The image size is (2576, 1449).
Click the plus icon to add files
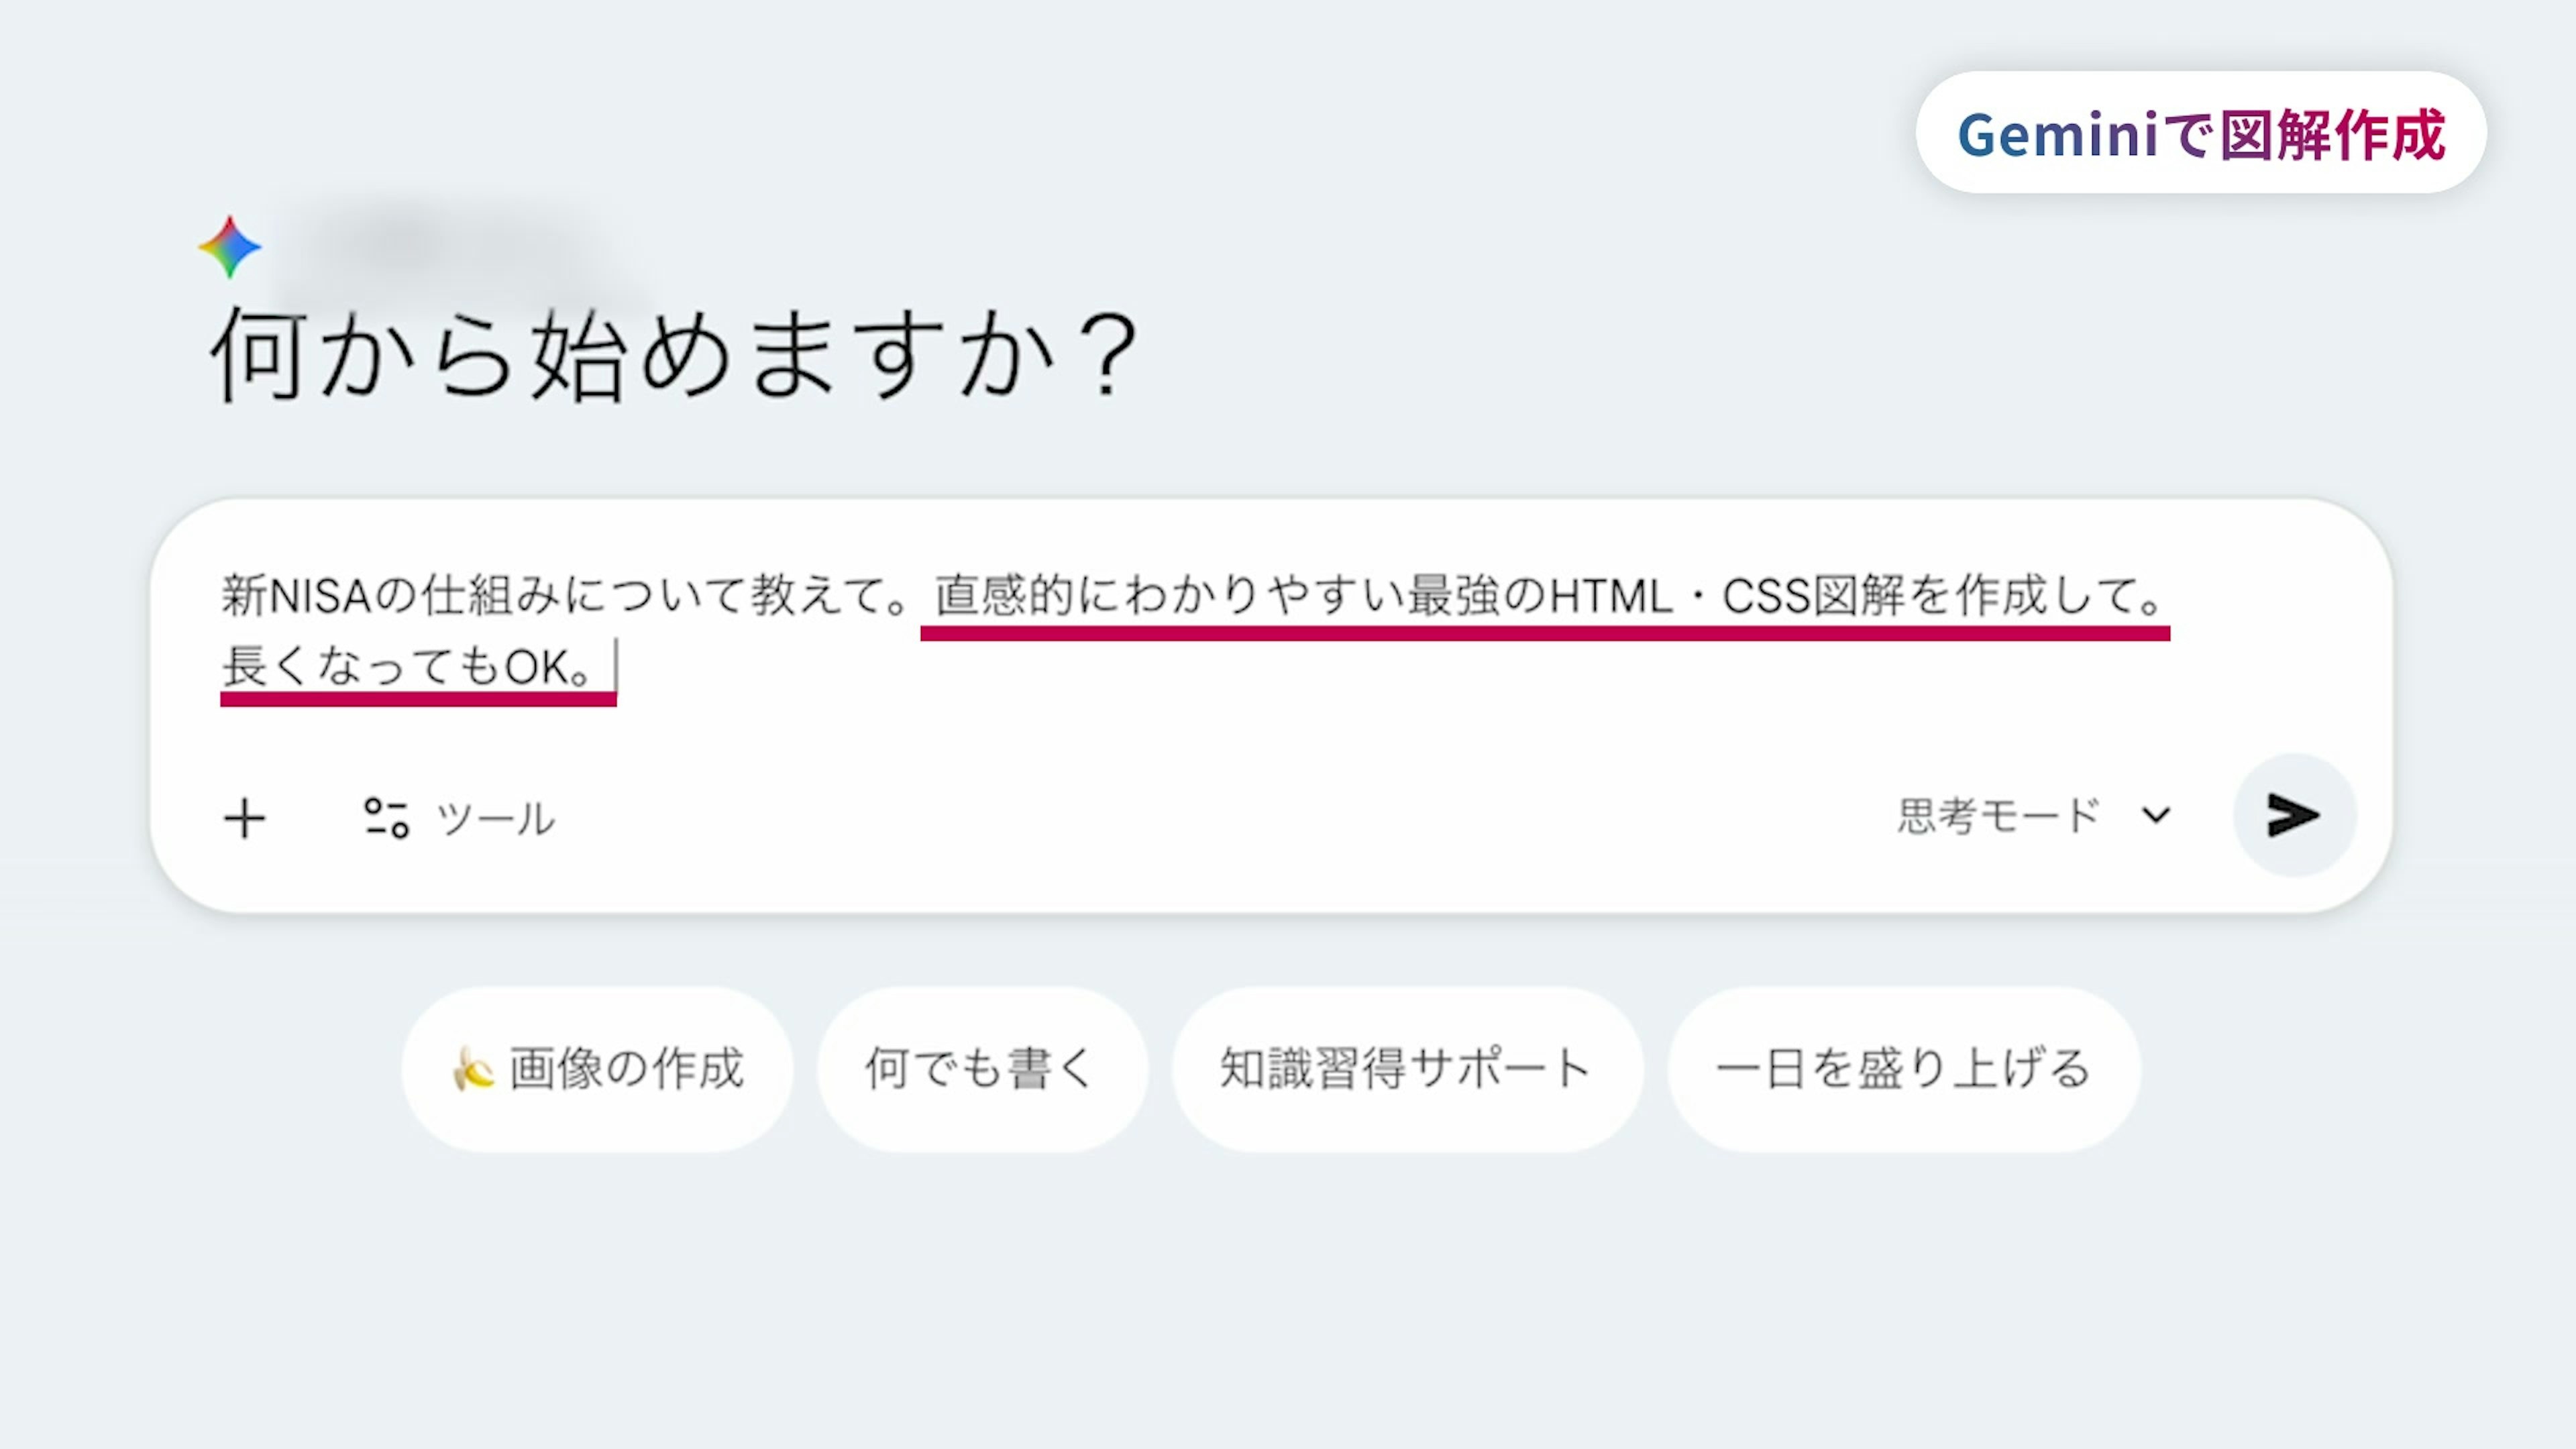tap(244, 818)
